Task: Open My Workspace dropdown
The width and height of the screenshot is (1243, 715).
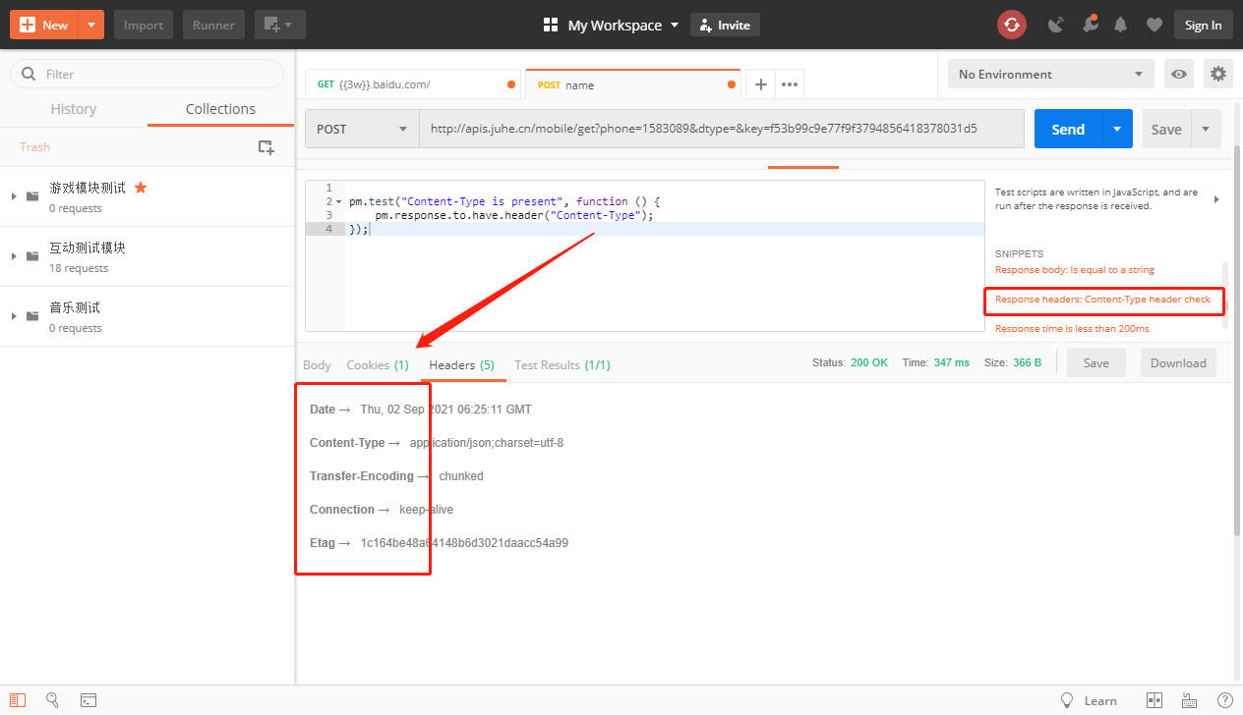Action: click(x=623, y=26)
